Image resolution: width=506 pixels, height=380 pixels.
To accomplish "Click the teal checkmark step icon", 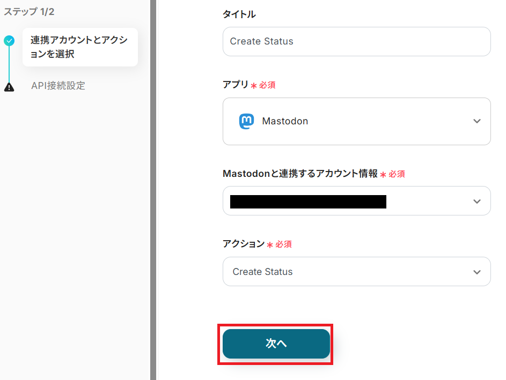I will click(9, 40).
